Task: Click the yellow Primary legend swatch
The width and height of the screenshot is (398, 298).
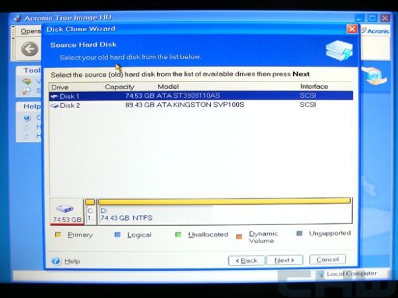Action: (58, 234)
